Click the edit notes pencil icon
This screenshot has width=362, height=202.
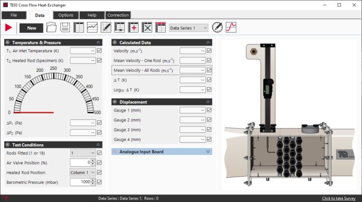(x=106, y=27)
